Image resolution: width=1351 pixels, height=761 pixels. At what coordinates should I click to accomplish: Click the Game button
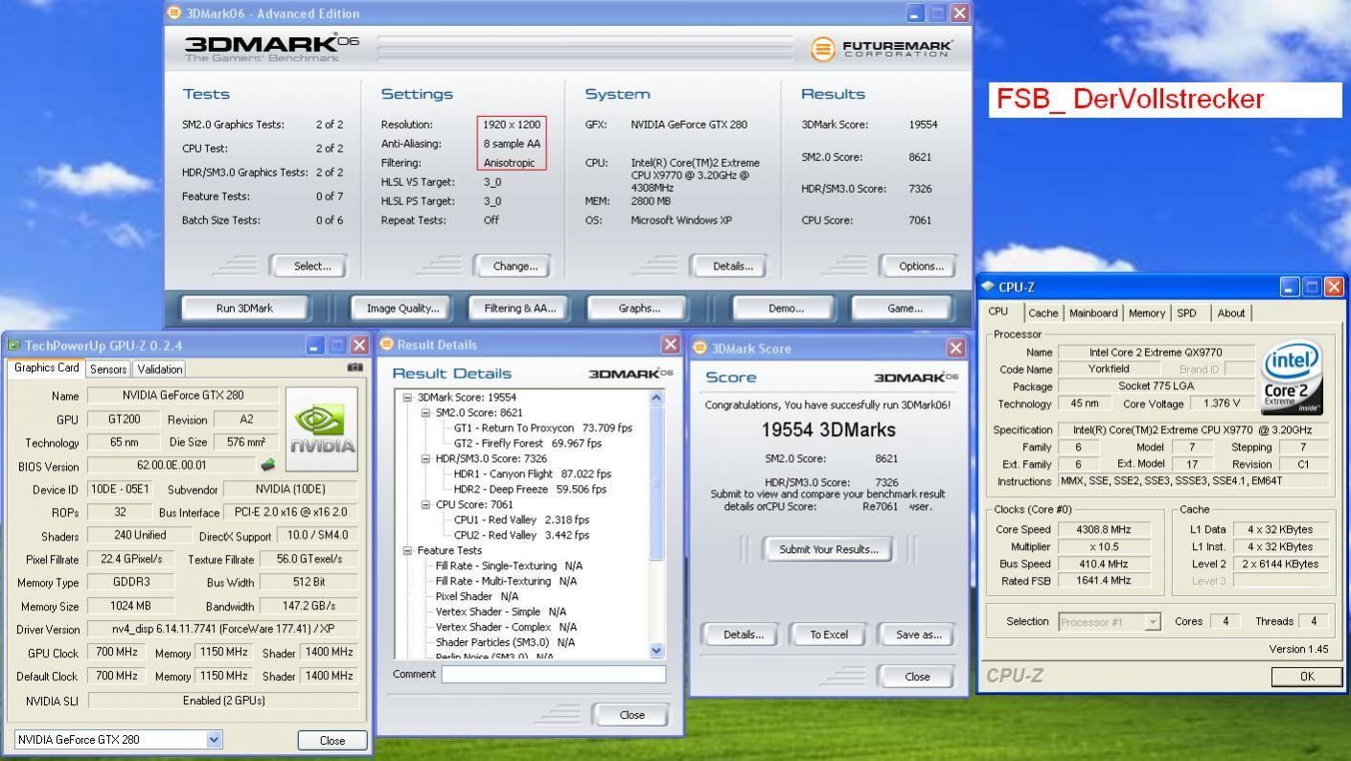pos(904,308)
